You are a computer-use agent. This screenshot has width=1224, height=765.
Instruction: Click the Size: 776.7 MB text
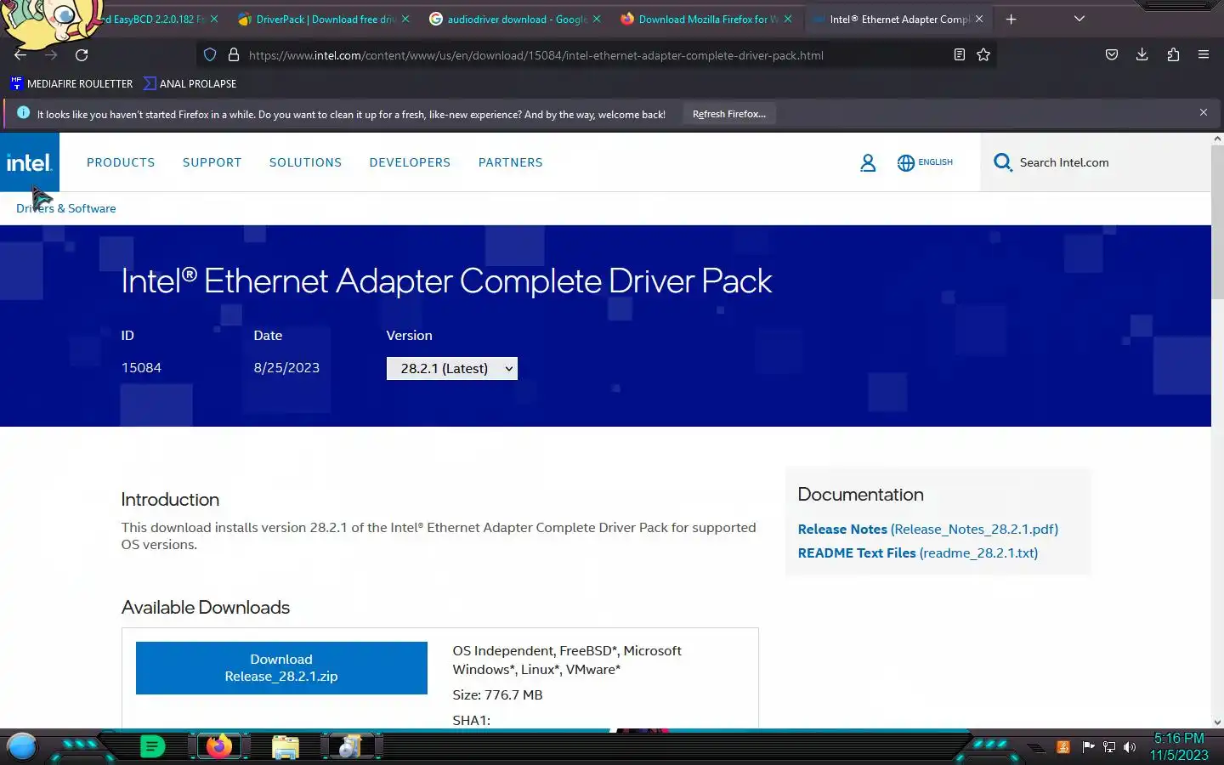497,694
